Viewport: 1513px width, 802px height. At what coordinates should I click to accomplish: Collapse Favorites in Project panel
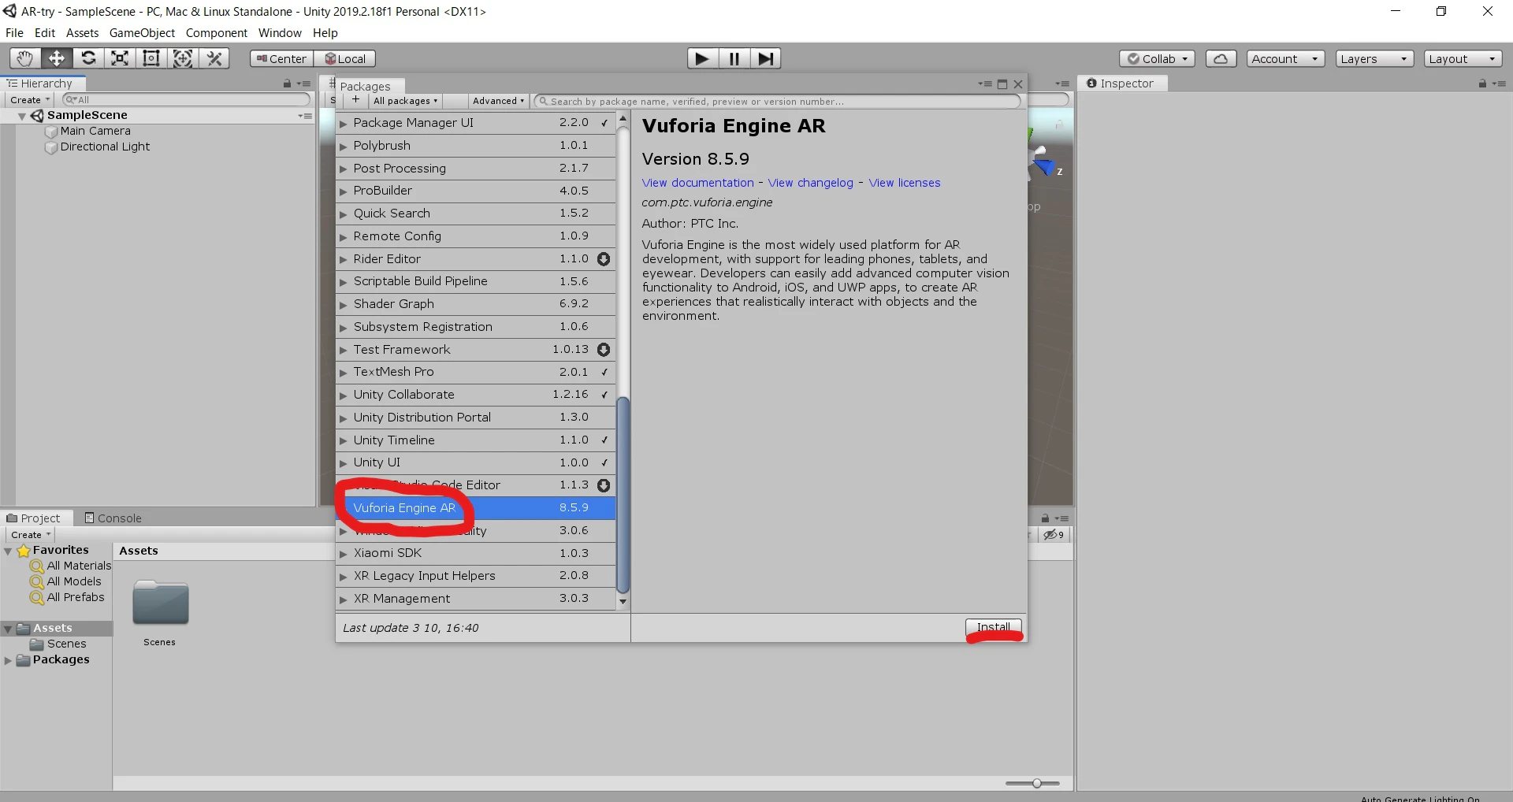pyautogui.click(x=8, y=551)
